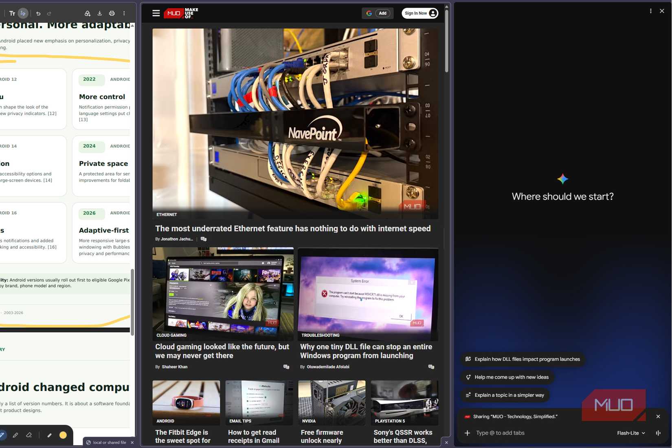Open the cloud gaming article thumbnail
This screenshot has width=672, height=448.
(x=223, y=294)
